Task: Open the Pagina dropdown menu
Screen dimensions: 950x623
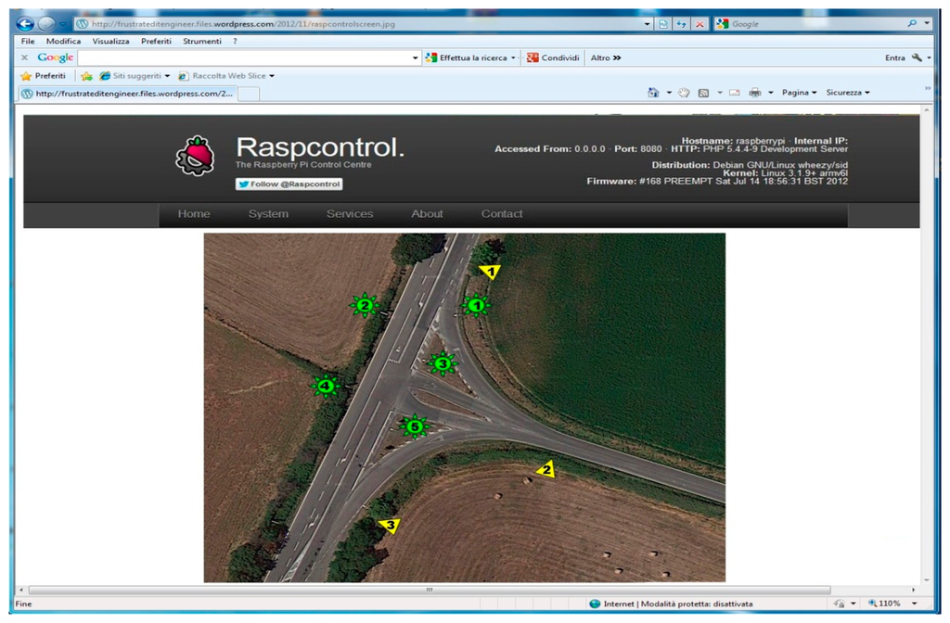Action: [799, 93]
